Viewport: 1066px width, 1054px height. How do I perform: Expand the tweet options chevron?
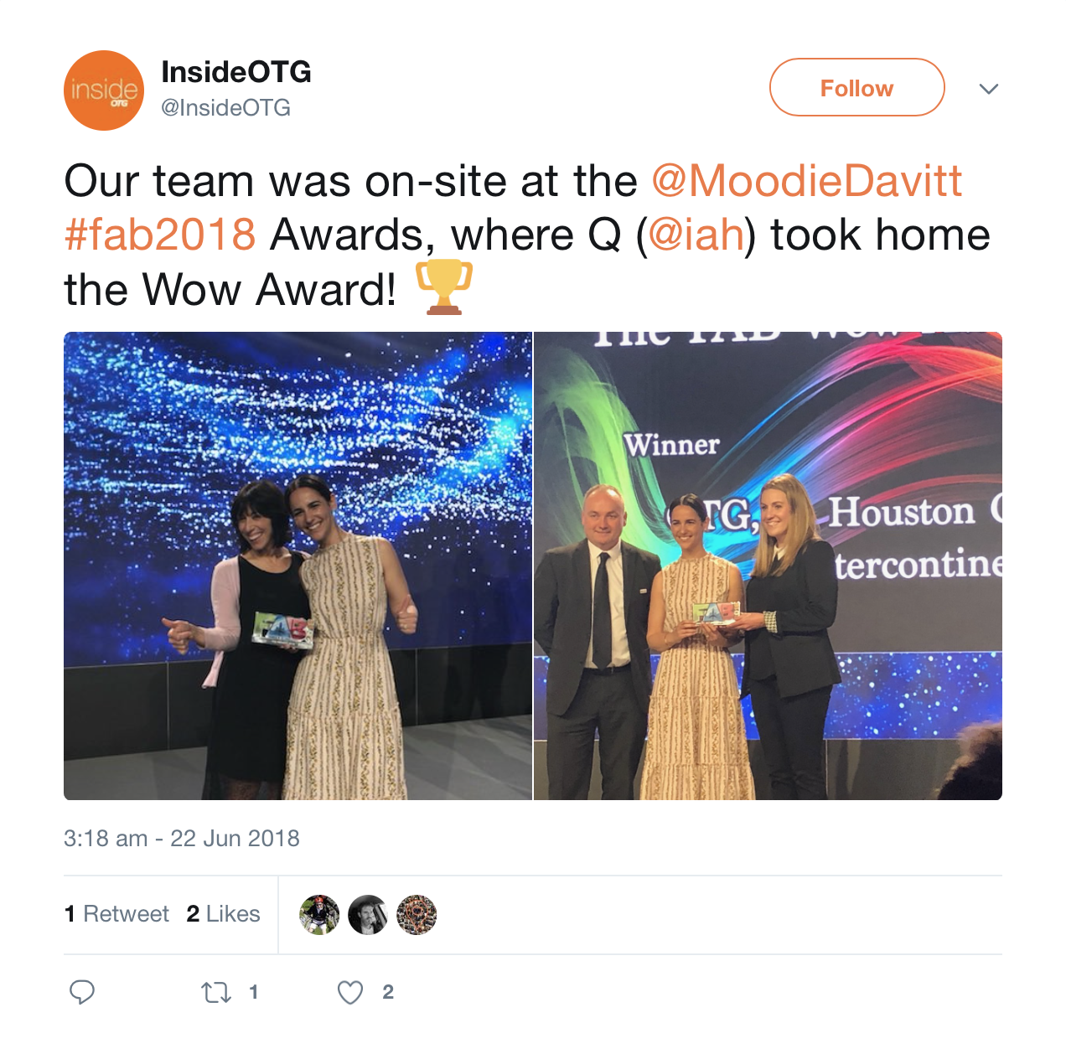(989, 89)
